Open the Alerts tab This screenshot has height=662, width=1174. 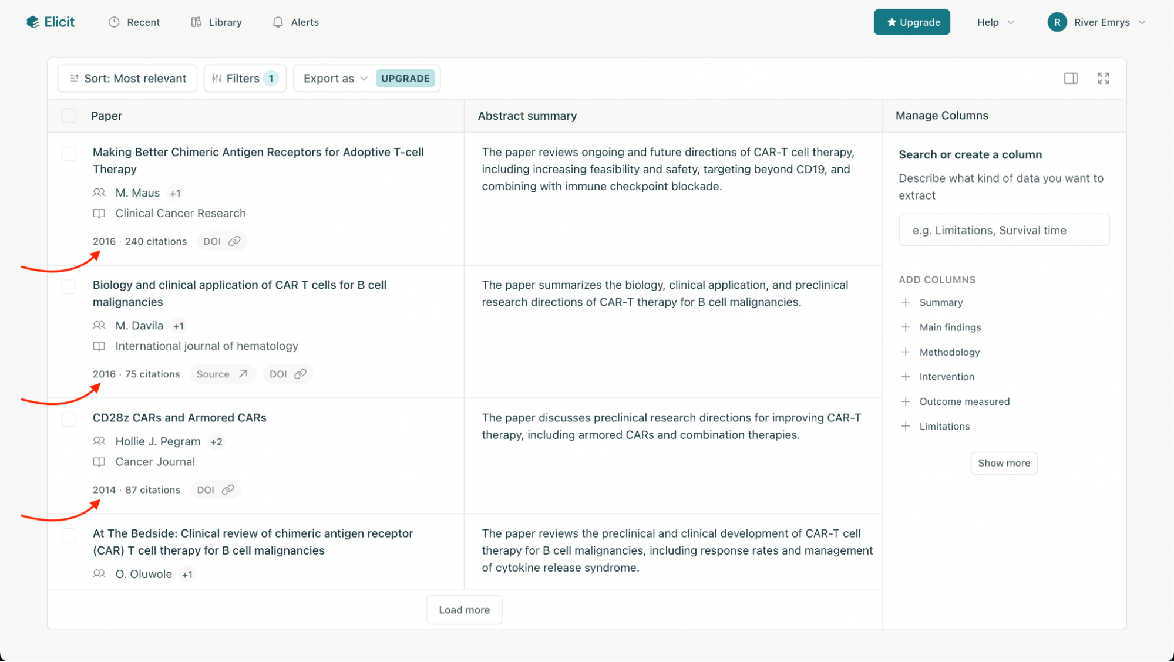tap(295, 22)
